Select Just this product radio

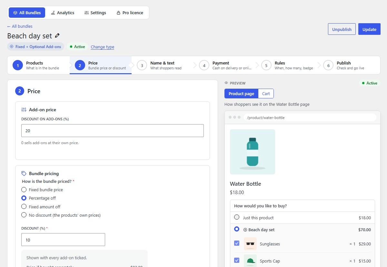(x=237, y=217)
